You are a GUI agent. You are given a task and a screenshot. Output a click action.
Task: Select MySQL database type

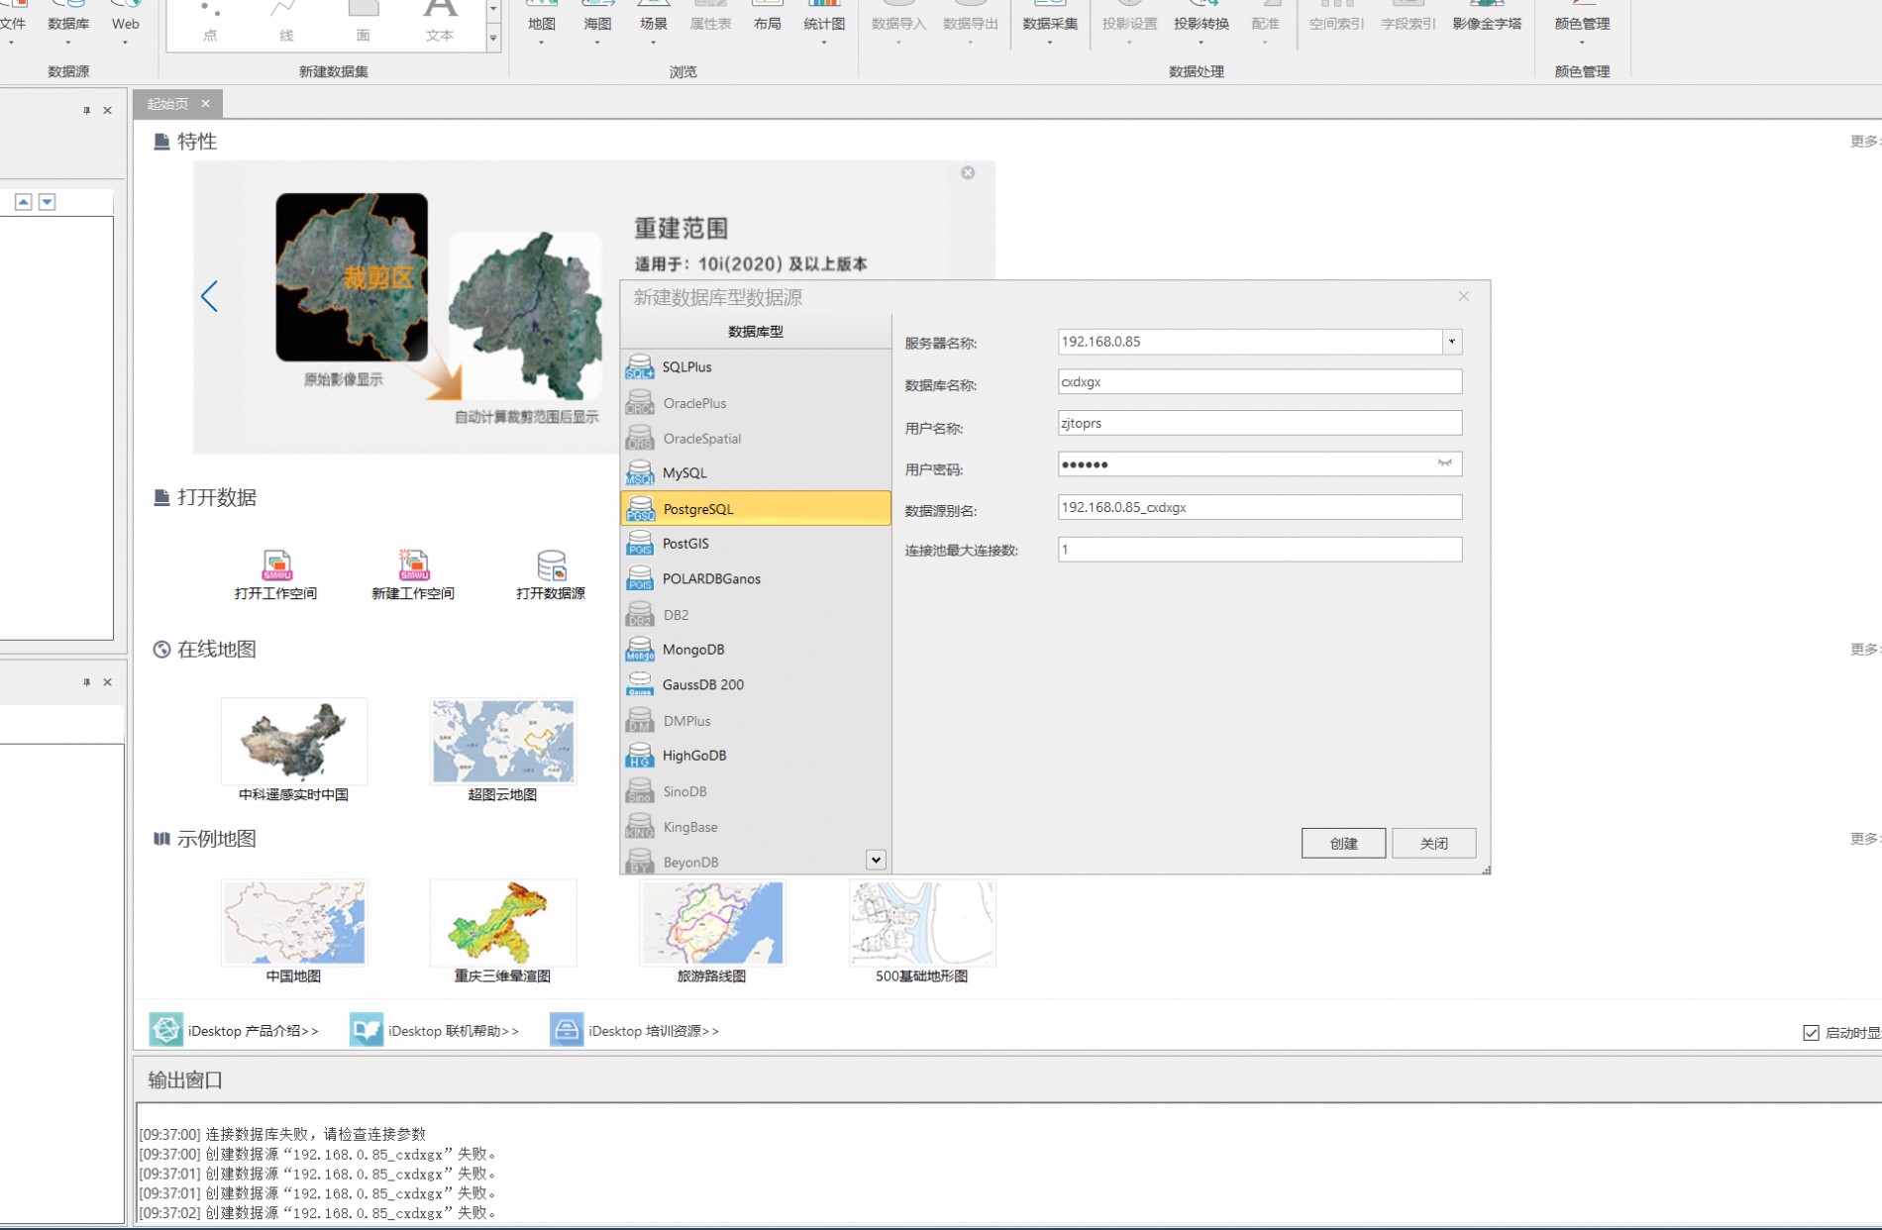(x=756, y=473)
